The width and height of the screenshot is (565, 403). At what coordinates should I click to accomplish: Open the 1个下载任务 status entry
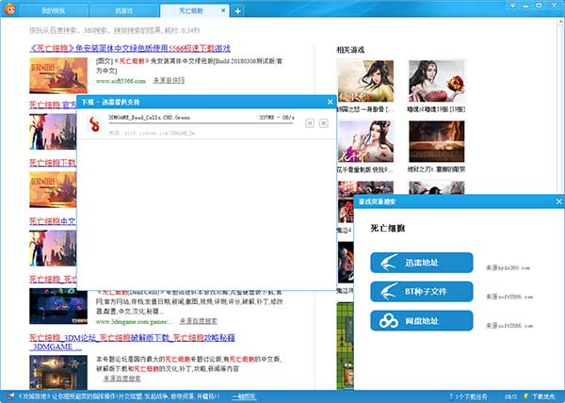[469, 396]
